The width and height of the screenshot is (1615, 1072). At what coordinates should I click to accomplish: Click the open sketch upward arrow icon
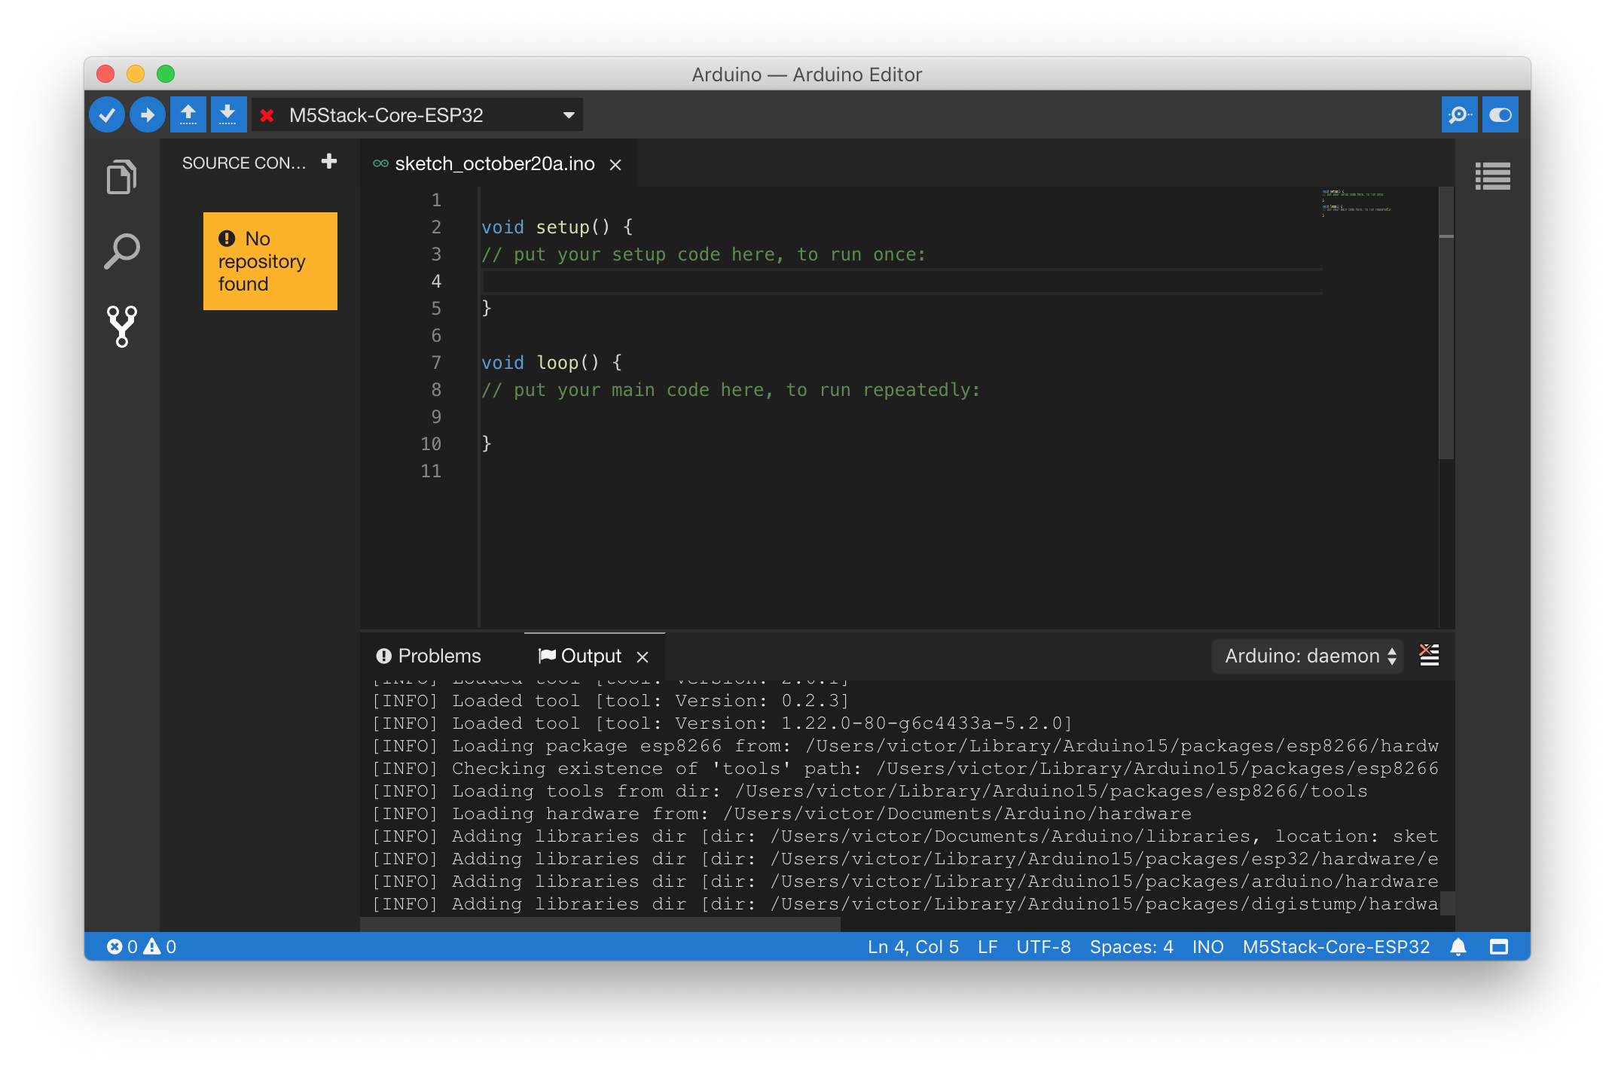tap(188, 115)
